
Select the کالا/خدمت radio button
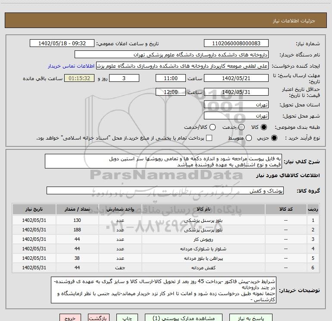pyautogui.click(x=213, y=127)
